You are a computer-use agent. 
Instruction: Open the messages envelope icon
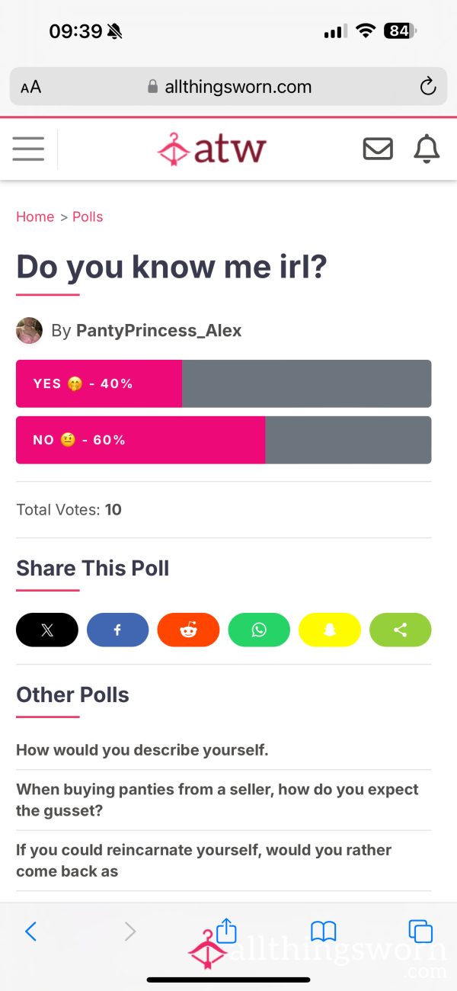coord(378,149)
